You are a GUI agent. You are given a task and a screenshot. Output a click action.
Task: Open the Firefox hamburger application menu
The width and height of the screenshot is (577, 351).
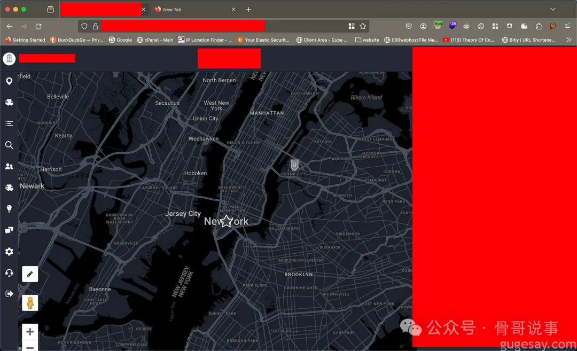(x=567, y=26)
